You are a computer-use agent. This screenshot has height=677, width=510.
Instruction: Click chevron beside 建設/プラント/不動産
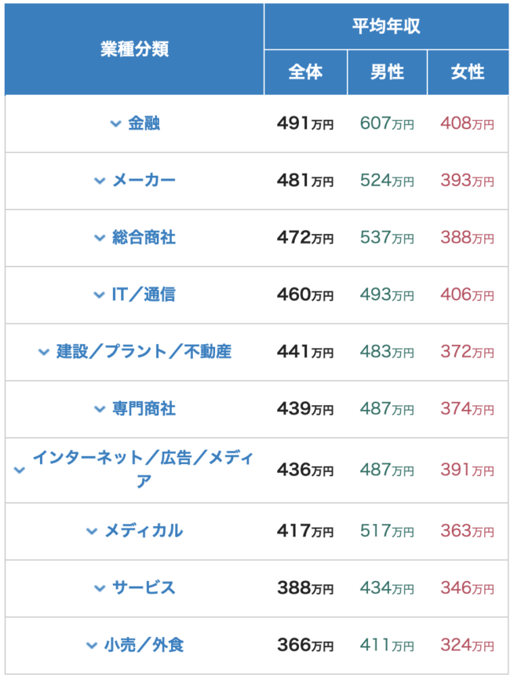[x=44, y=352]
